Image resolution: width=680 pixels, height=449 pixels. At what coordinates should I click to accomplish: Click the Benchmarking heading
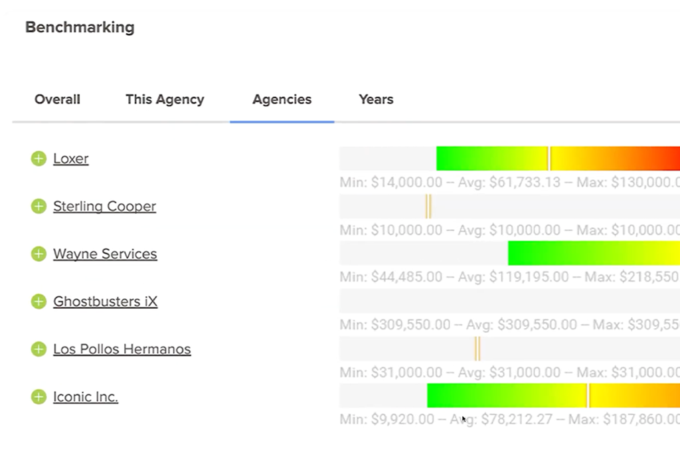pos(80,27)
